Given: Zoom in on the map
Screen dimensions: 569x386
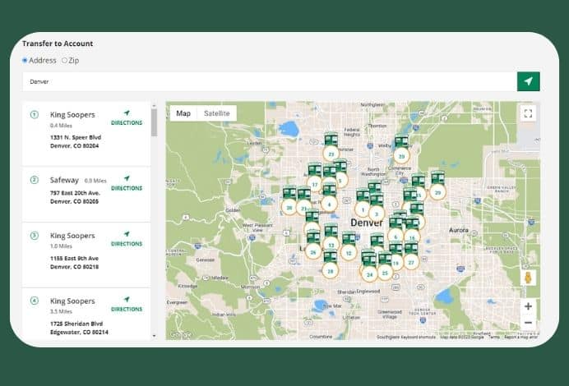Looking at the screenshot, I should 528,306.
